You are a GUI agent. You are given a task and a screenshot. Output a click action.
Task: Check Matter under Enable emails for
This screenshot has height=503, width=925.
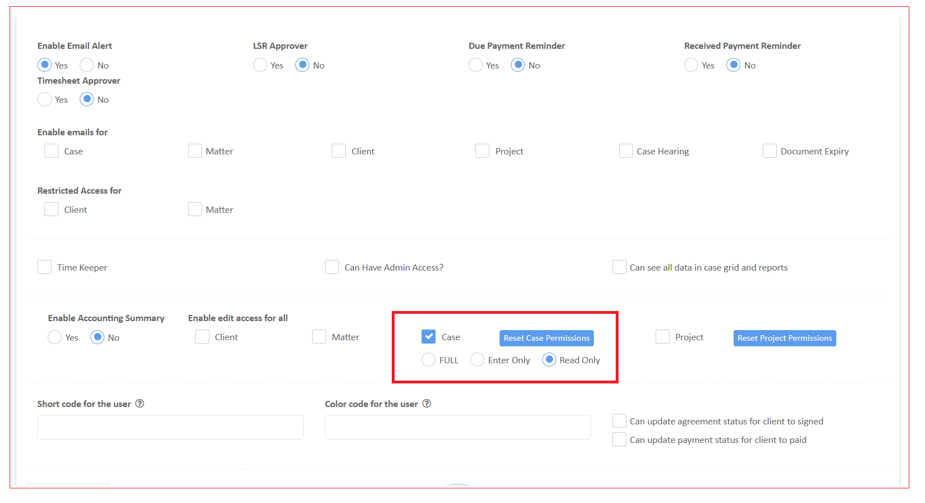tap(195, 151)
